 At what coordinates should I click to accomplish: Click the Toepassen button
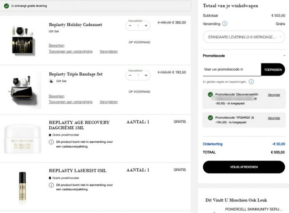(273, 70)
